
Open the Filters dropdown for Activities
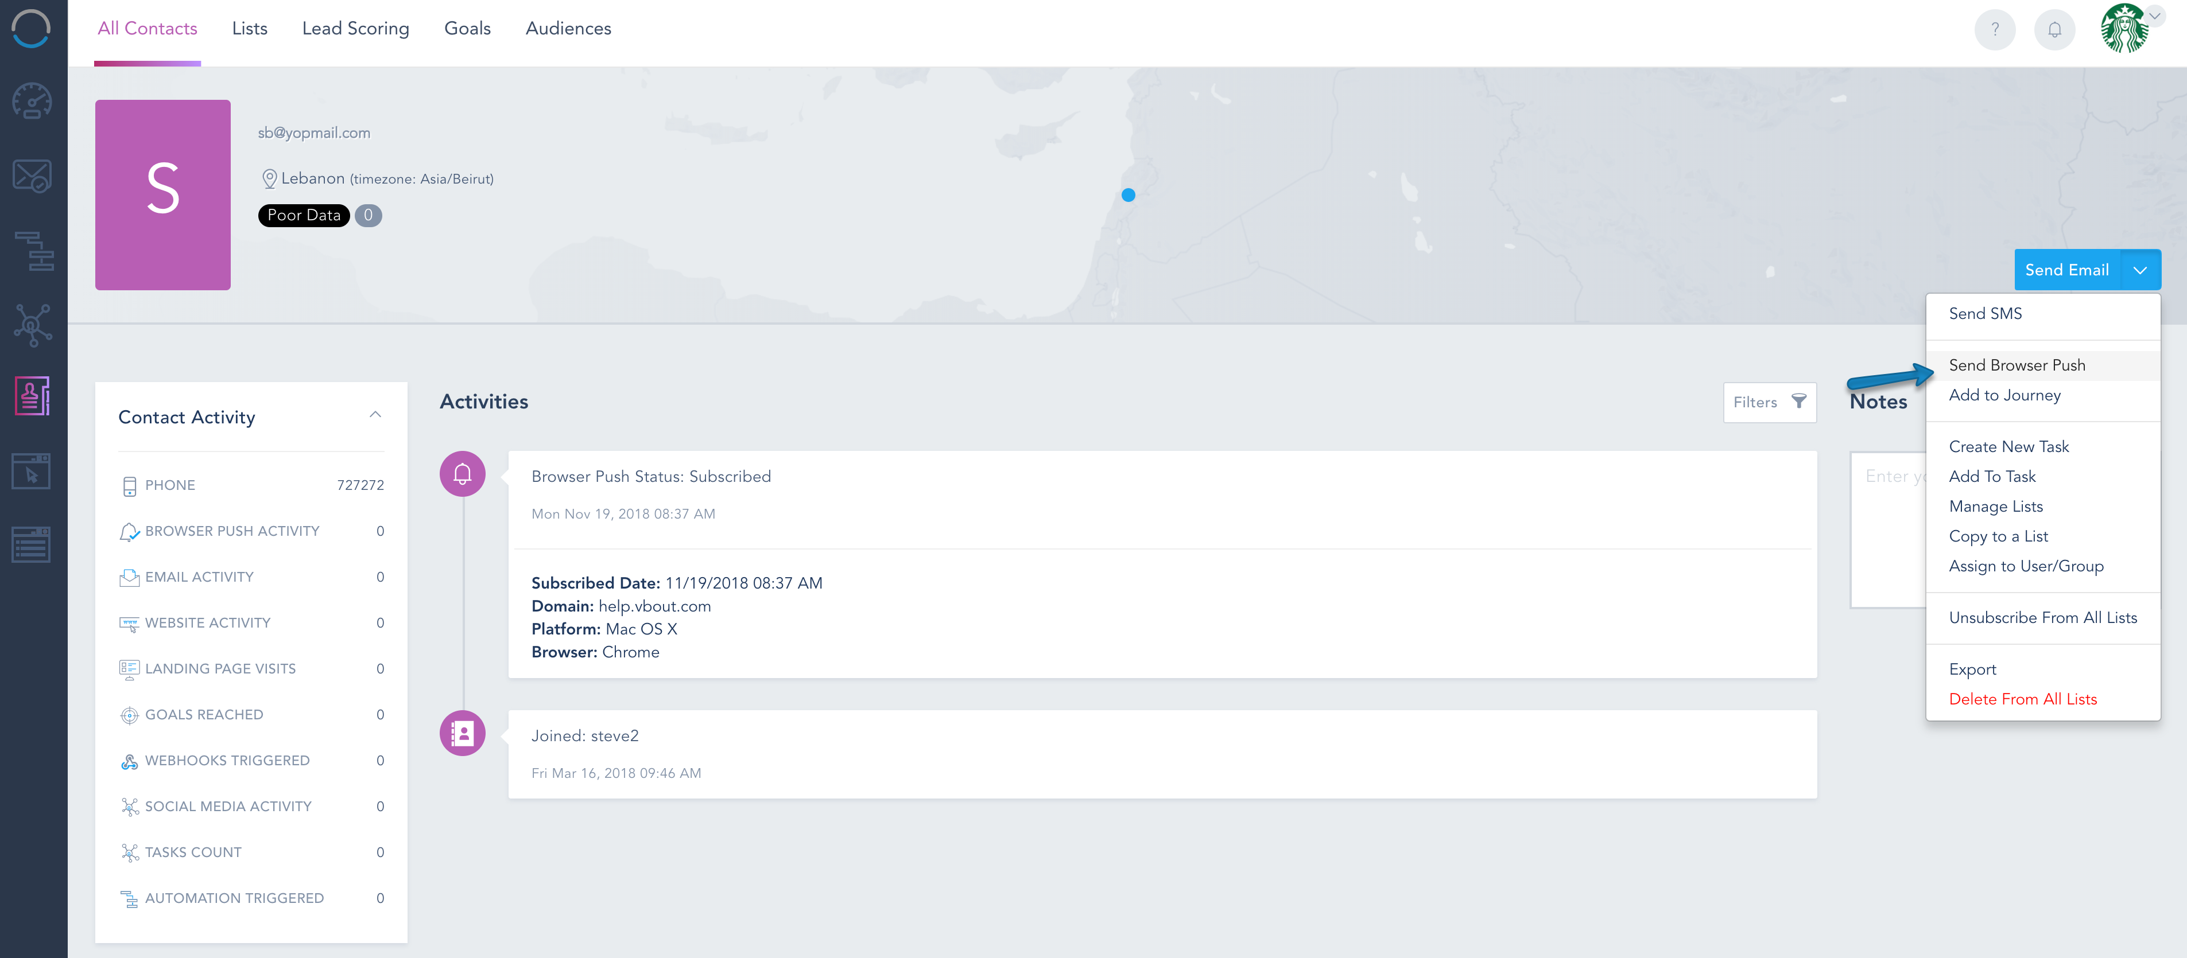[x=1769, y=402]
